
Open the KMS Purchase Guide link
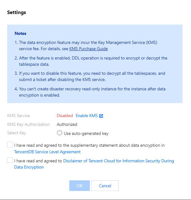click(x=88, y=49)
